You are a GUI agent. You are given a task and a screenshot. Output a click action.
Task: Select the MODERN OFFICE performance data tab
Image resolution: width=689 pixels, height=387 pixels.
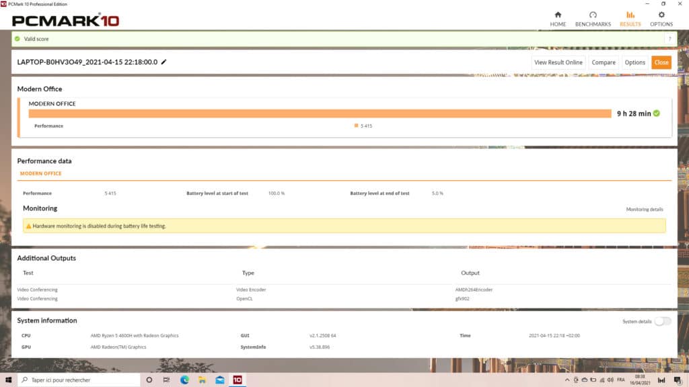pos(41,173)
